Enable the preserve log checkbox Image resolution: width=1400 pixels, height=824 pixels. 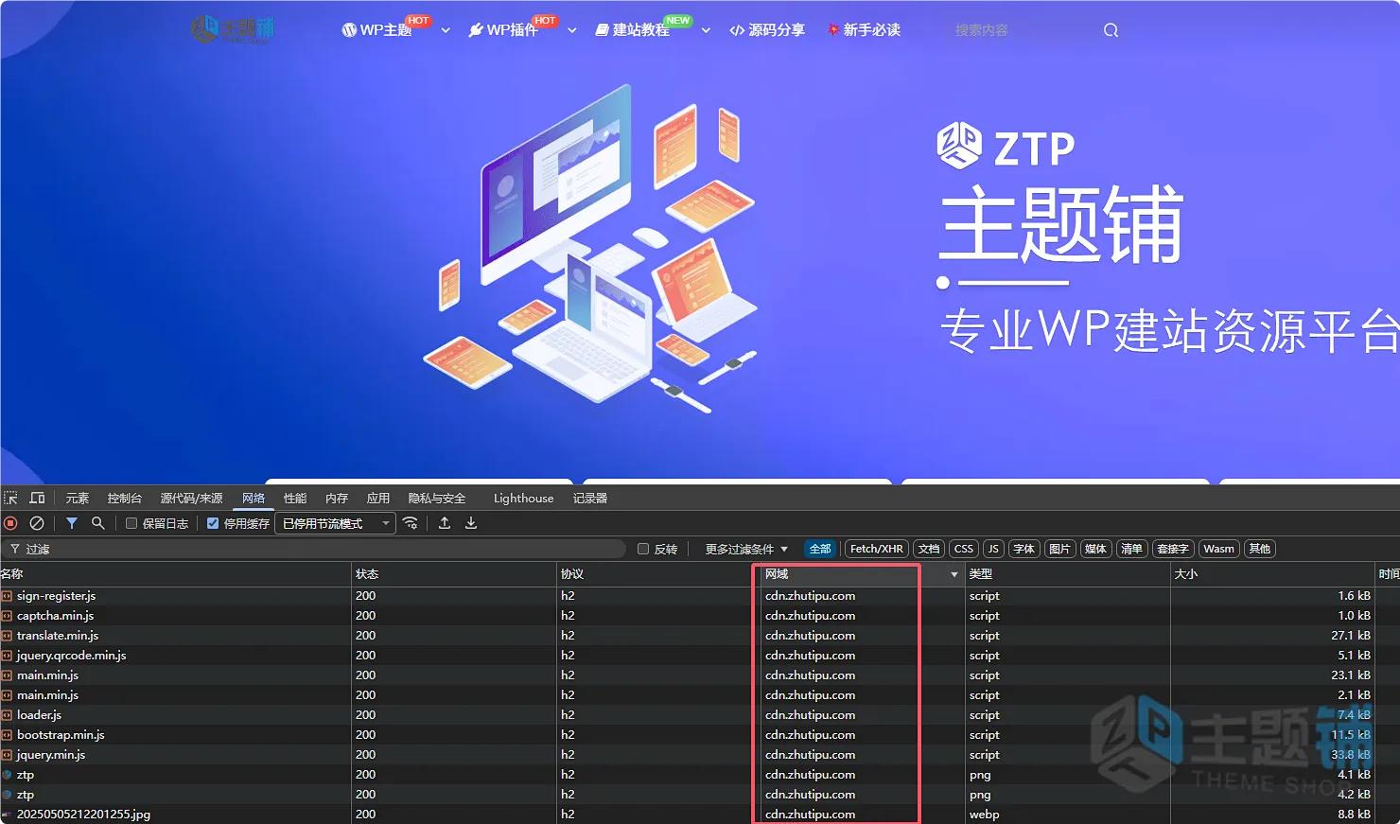coord(131,523)
